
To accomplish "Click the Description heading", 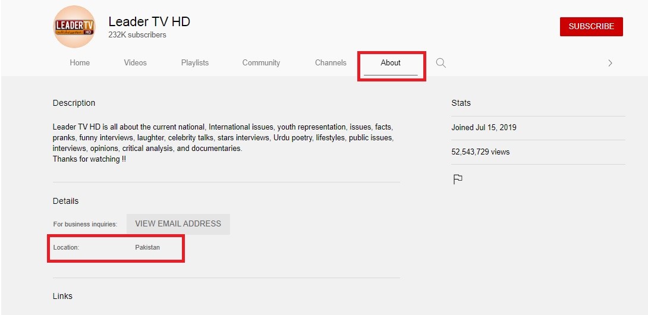I will [74, 103].
